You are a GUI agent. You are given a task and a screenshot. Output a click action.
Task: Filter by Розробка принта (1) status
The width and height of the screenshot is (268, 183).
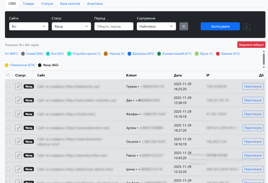point(84,54)
